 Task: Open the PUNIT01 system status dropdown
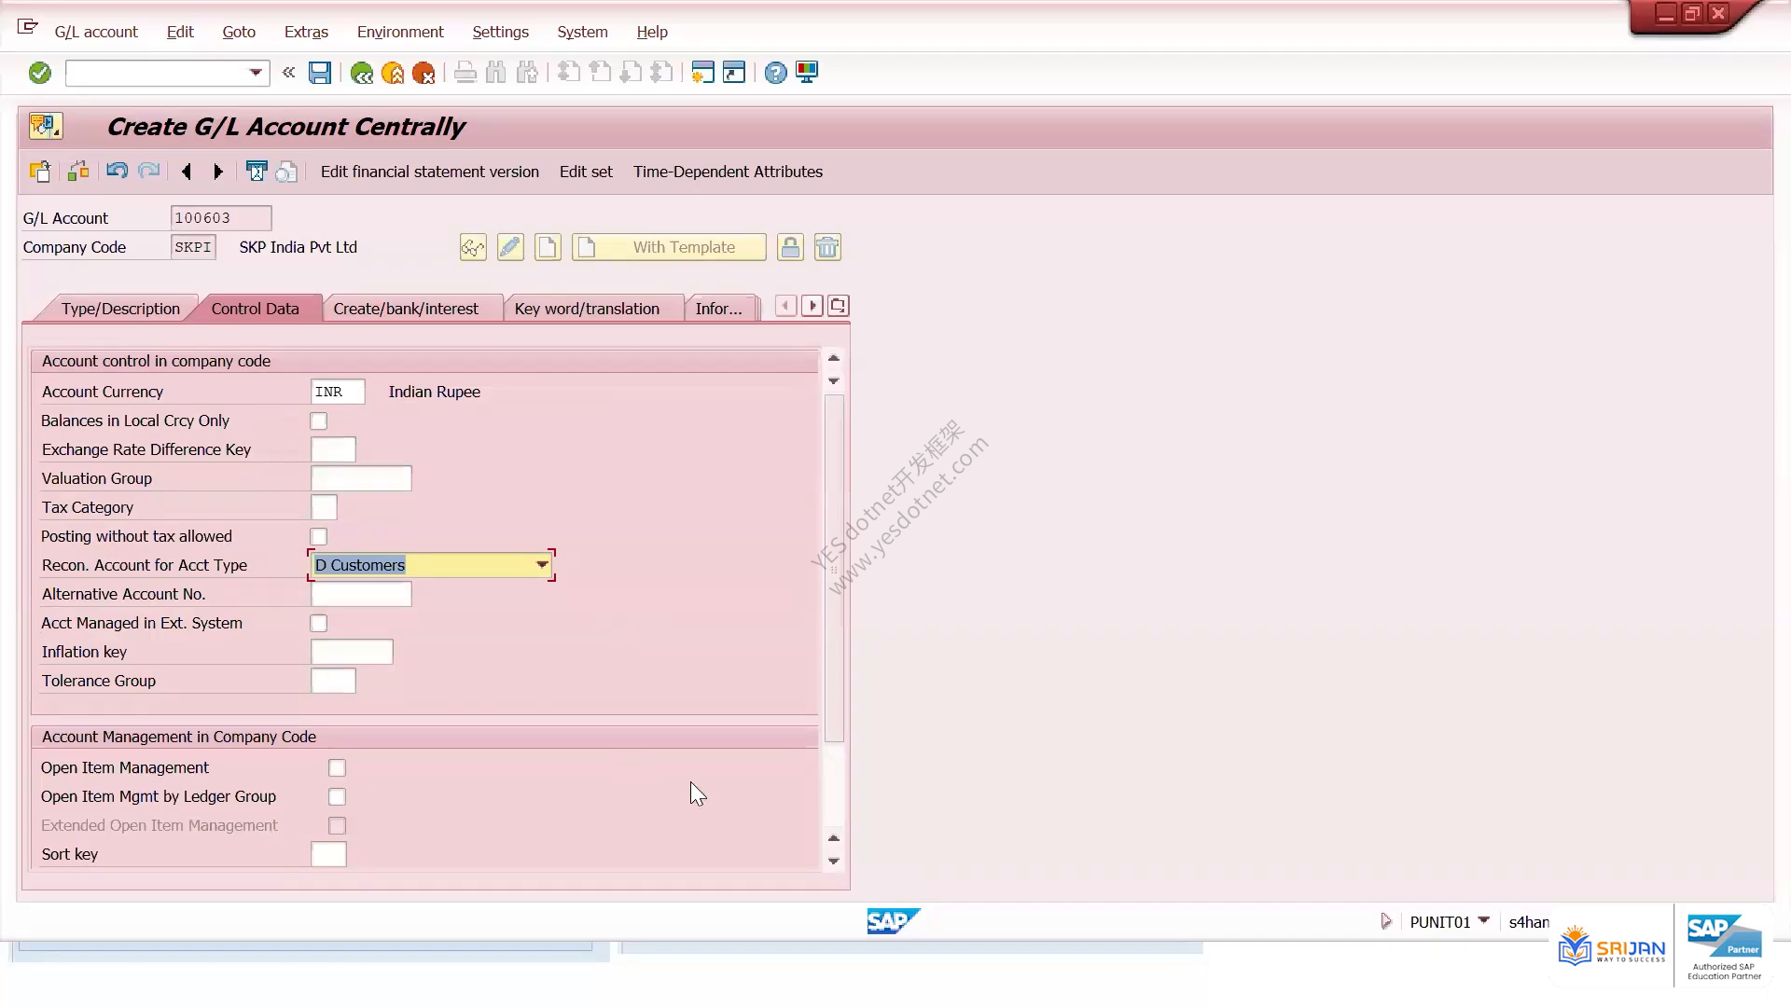point(1484,921)
